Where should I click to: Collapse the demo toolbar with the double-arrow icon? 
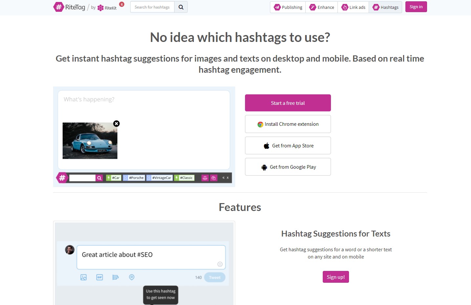223,178
